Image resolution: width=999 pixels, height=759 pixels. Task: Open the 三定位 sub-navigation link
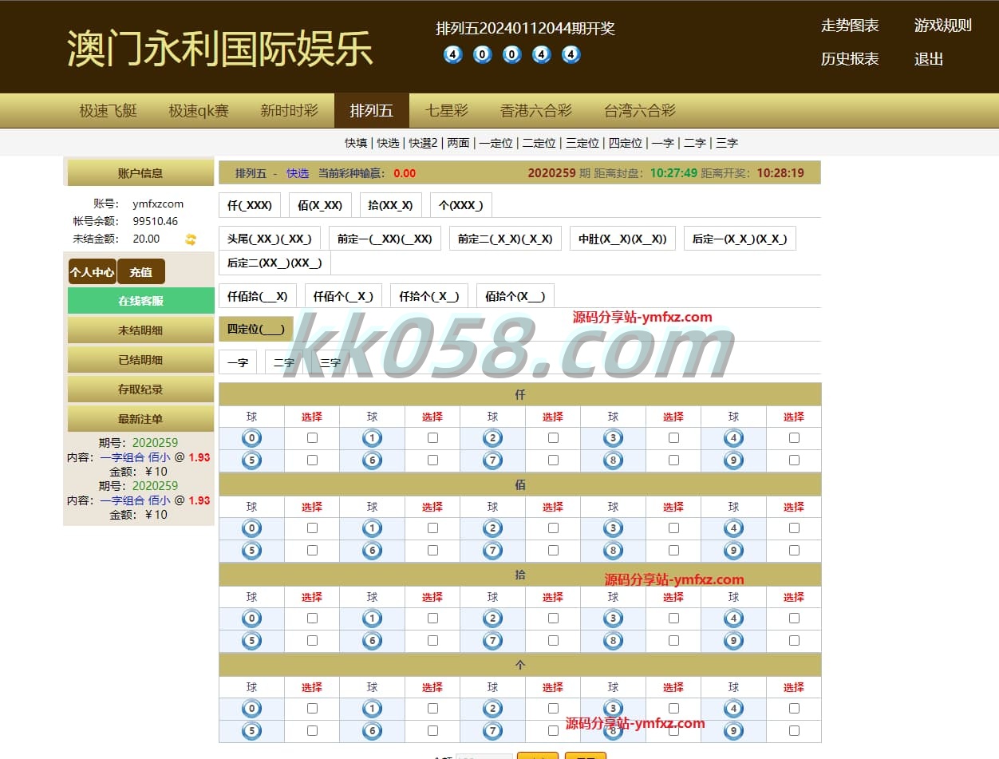pyautogui.click(x=582, y=143)
